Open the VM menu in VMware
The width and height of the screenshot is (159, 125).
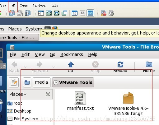click(13, 6)
